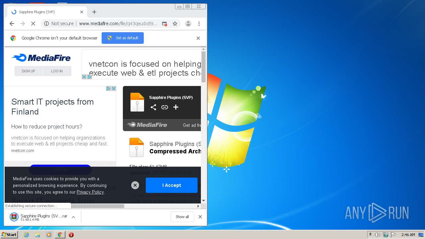Screen dimensions: 425x239
Task: Open Windows Explorer from the taskbar
Action: point(38,235)
